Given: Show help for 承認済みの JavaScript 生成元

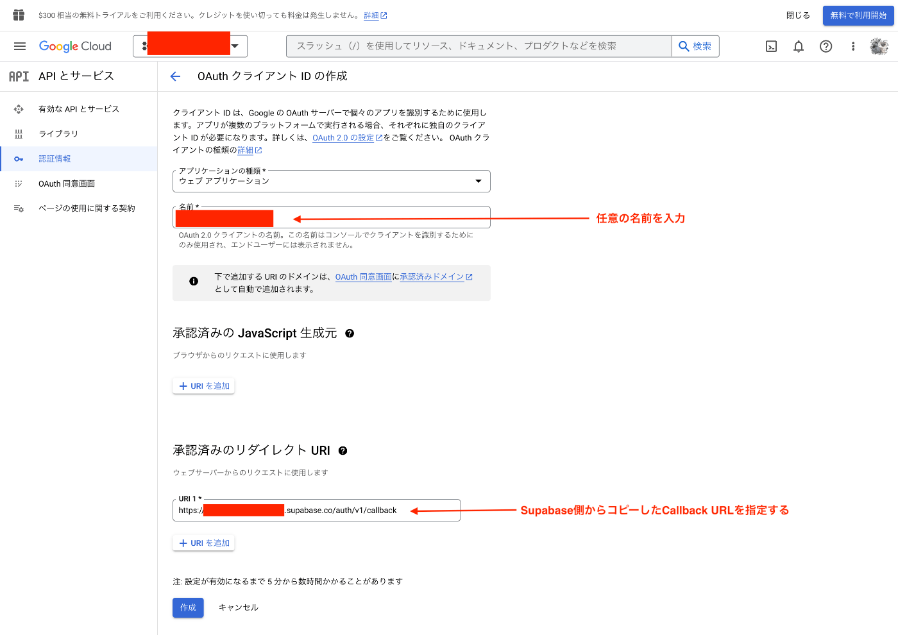Looking at the screenshot, I should 350,334.
